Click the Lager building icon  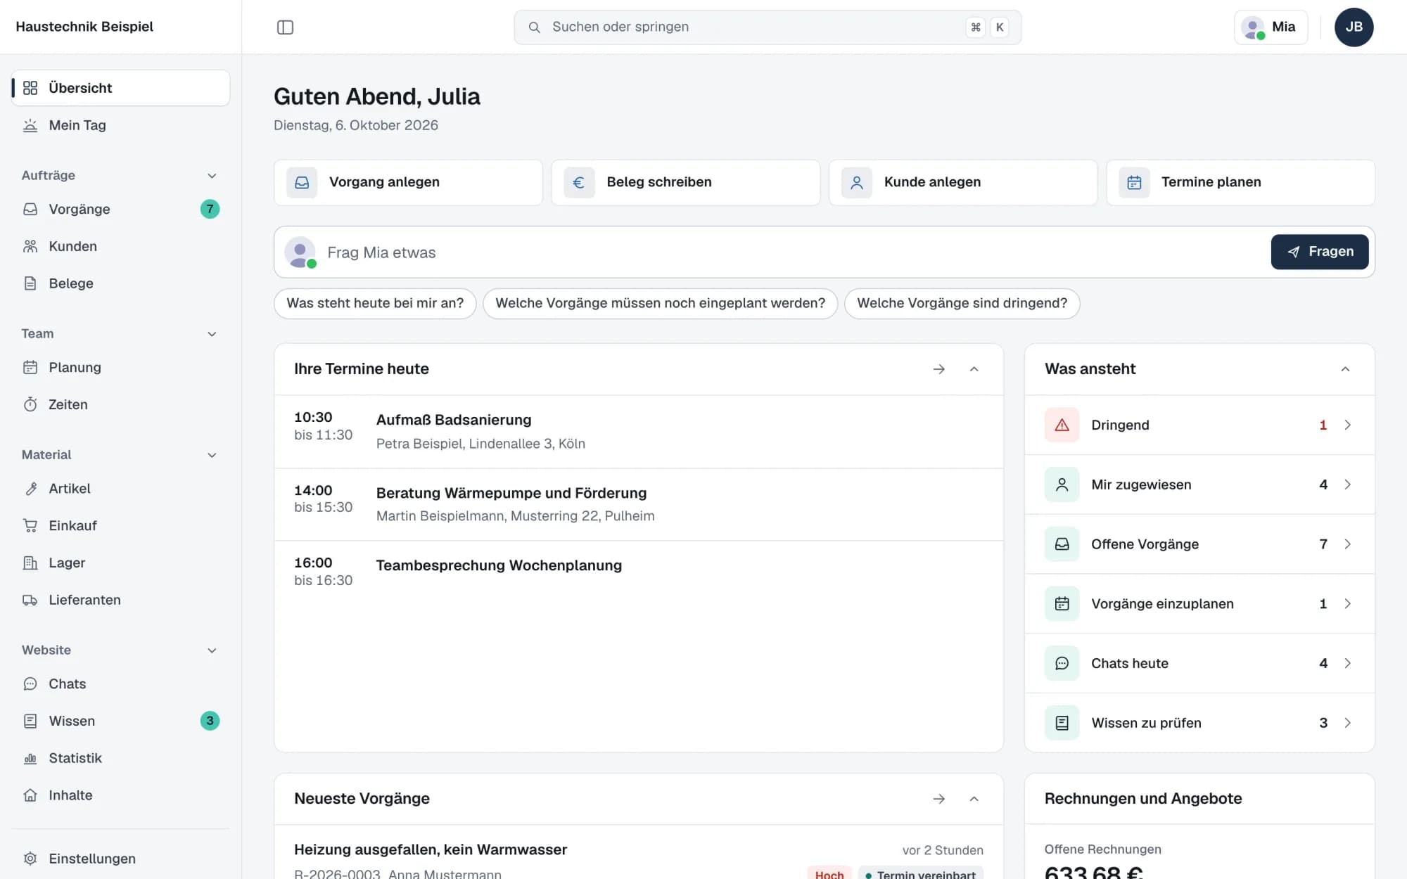pos(30,563)
